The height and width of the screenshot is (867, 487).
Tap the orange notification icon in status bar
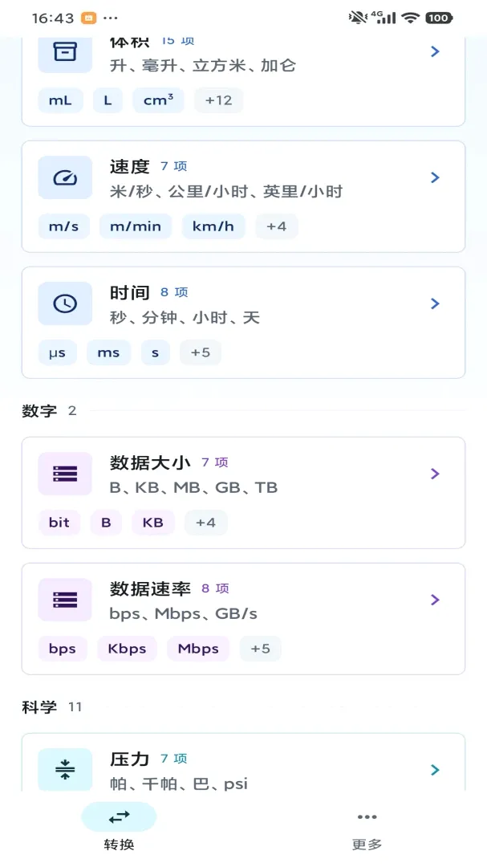coord(88,18)
